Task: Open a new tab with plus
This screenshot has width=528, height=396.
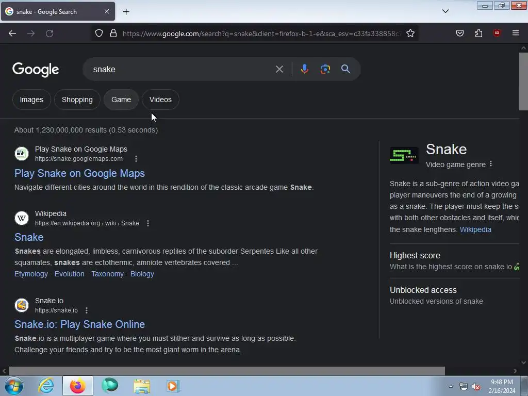Action: click(x=126, y=12)
